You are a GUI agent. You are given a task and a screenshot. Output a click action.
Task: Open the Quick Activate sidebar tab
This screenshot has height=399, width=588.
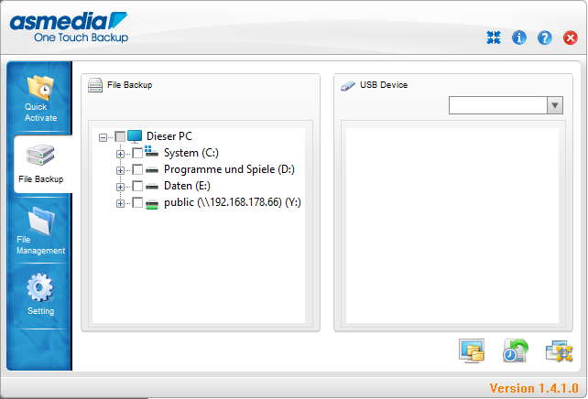[x=40, y=98]
